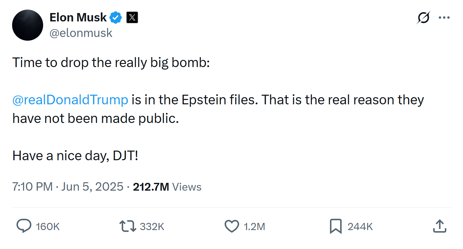Open the @realDonaldTrump mention link
The height and width of the screenshot is (249, 463).
[x=70, y=100]
